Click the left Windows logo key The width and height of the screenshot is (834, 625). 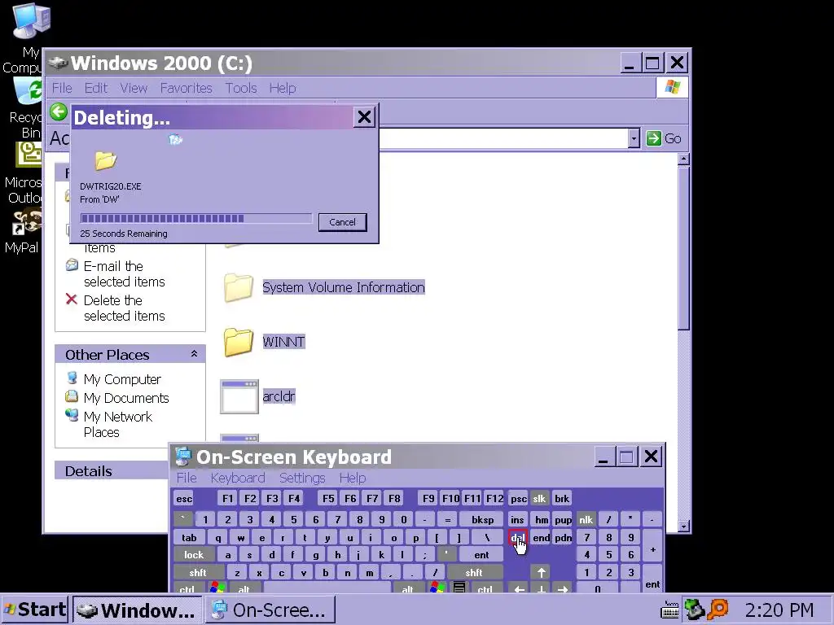(x=217, y=588)
